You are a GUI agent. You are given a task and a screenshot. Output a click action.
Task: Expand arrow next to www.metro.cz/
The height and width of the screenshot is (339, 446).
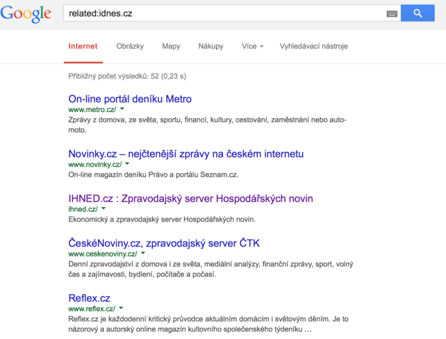pyautogui.click(x=122, y=109)
